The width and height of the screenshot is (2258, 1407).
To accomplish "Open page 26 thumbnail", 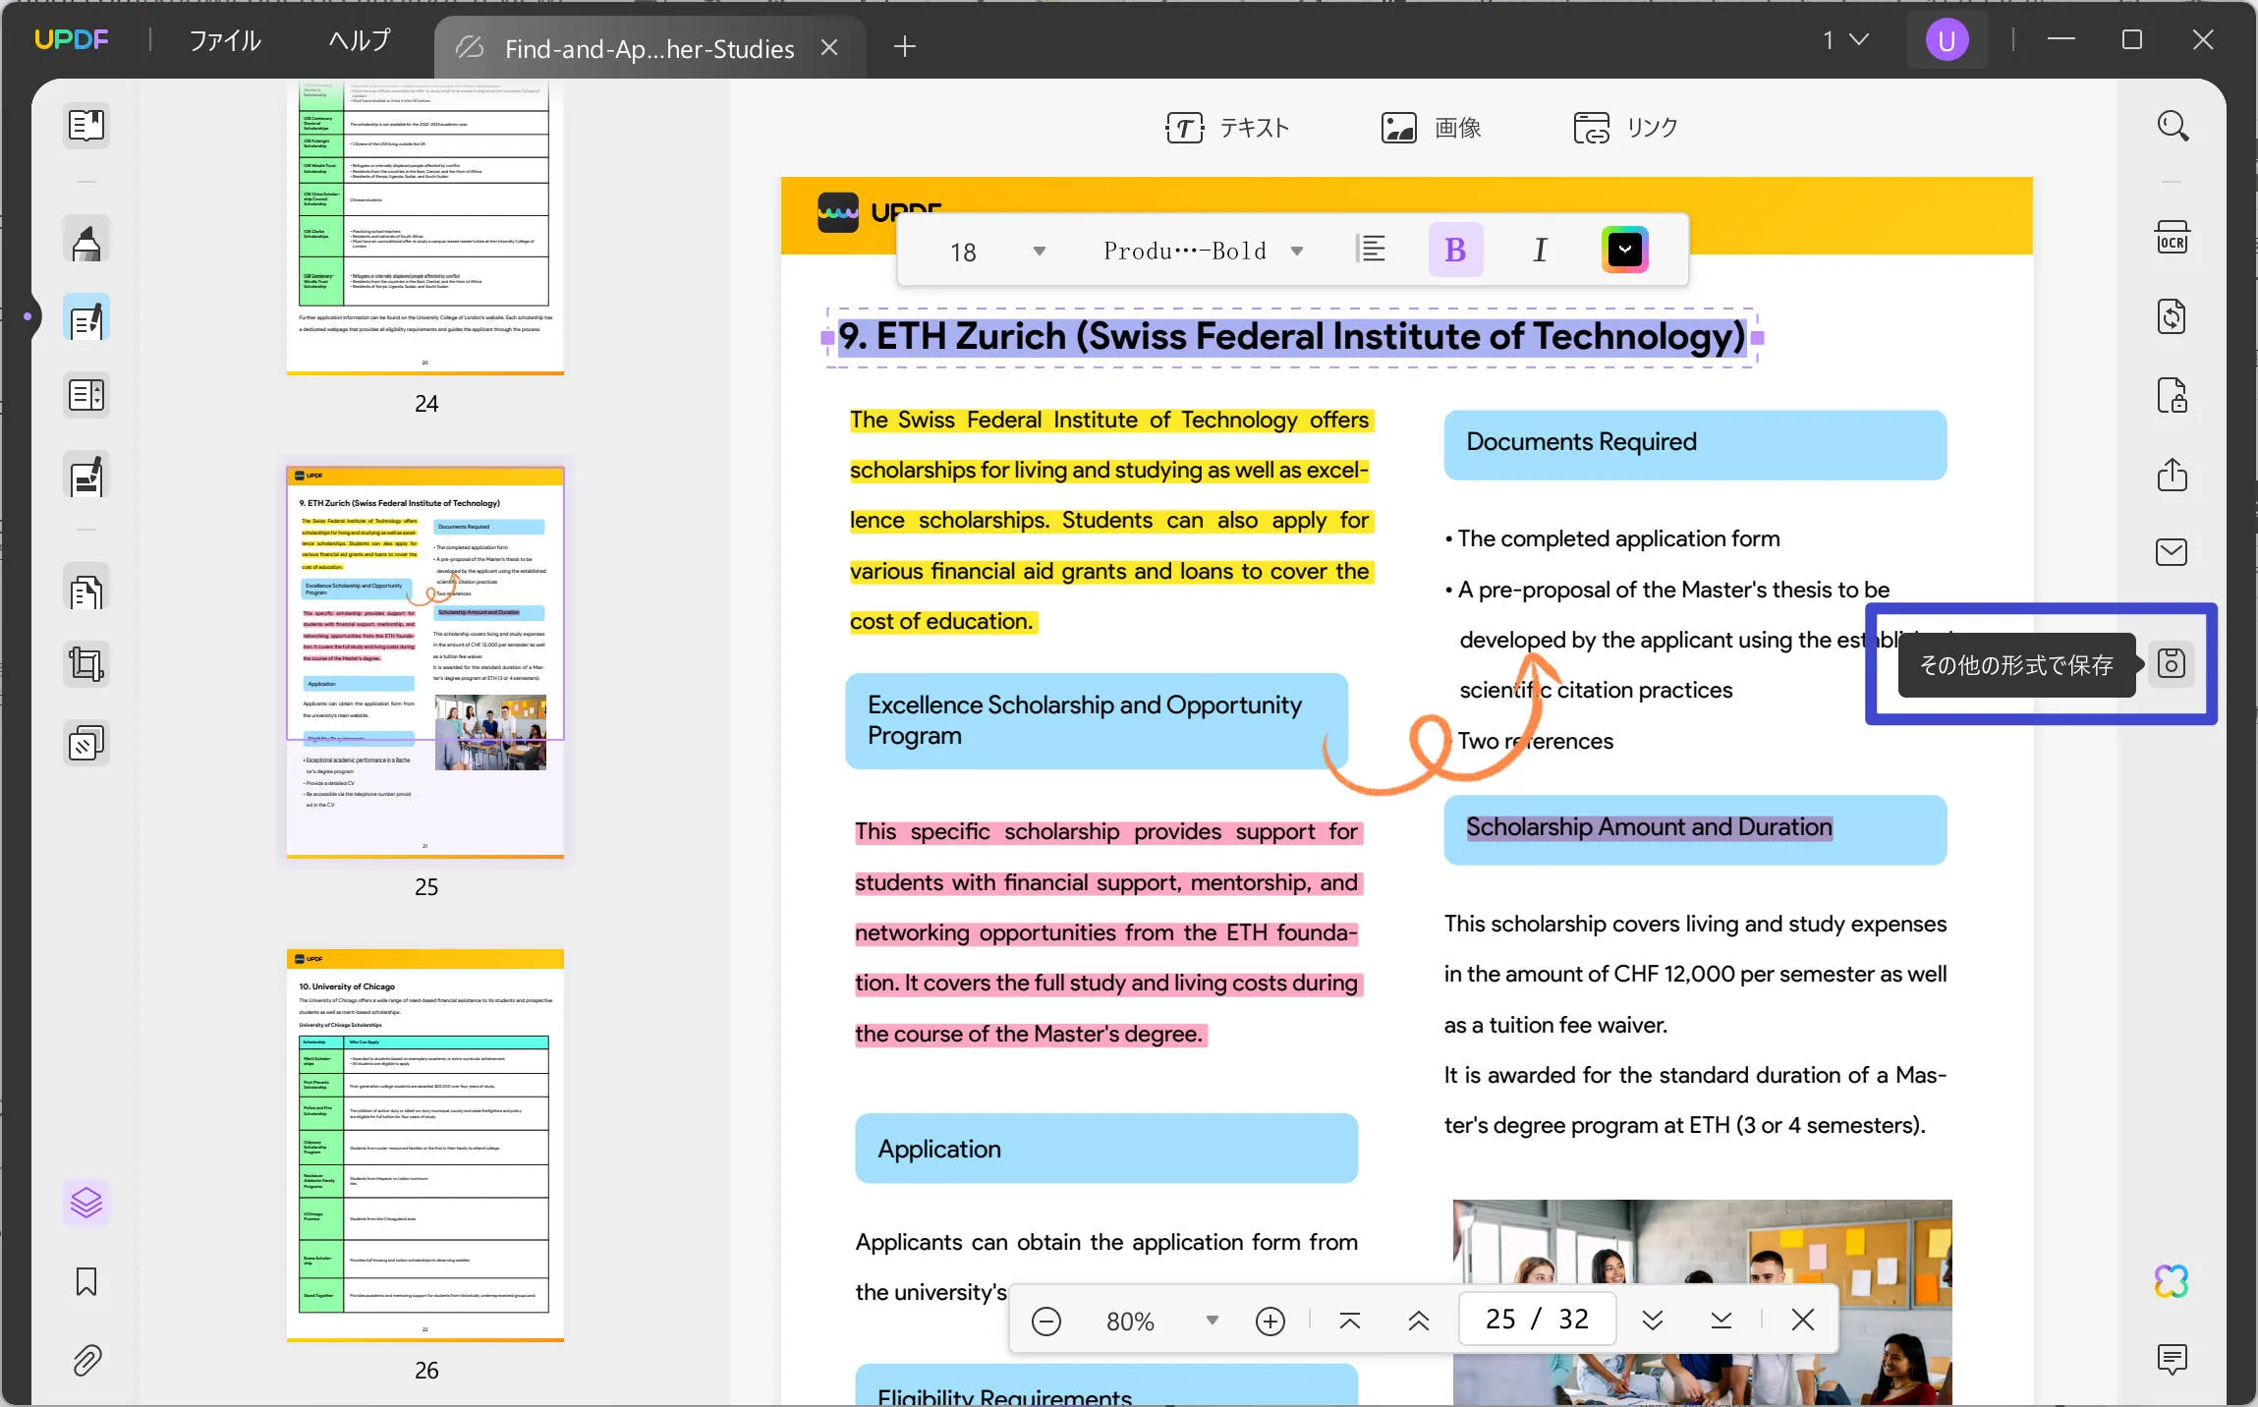I will pyautogui.click(x=425, y=1146).
